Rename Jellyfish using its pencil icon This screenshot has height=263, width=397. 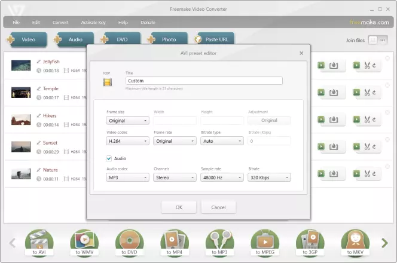[x=38, y=62]
